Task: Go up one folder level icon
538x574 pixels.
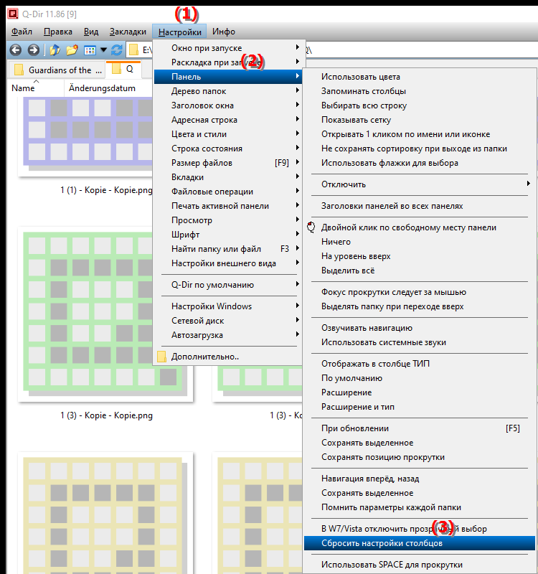Action: pos(55,50)
